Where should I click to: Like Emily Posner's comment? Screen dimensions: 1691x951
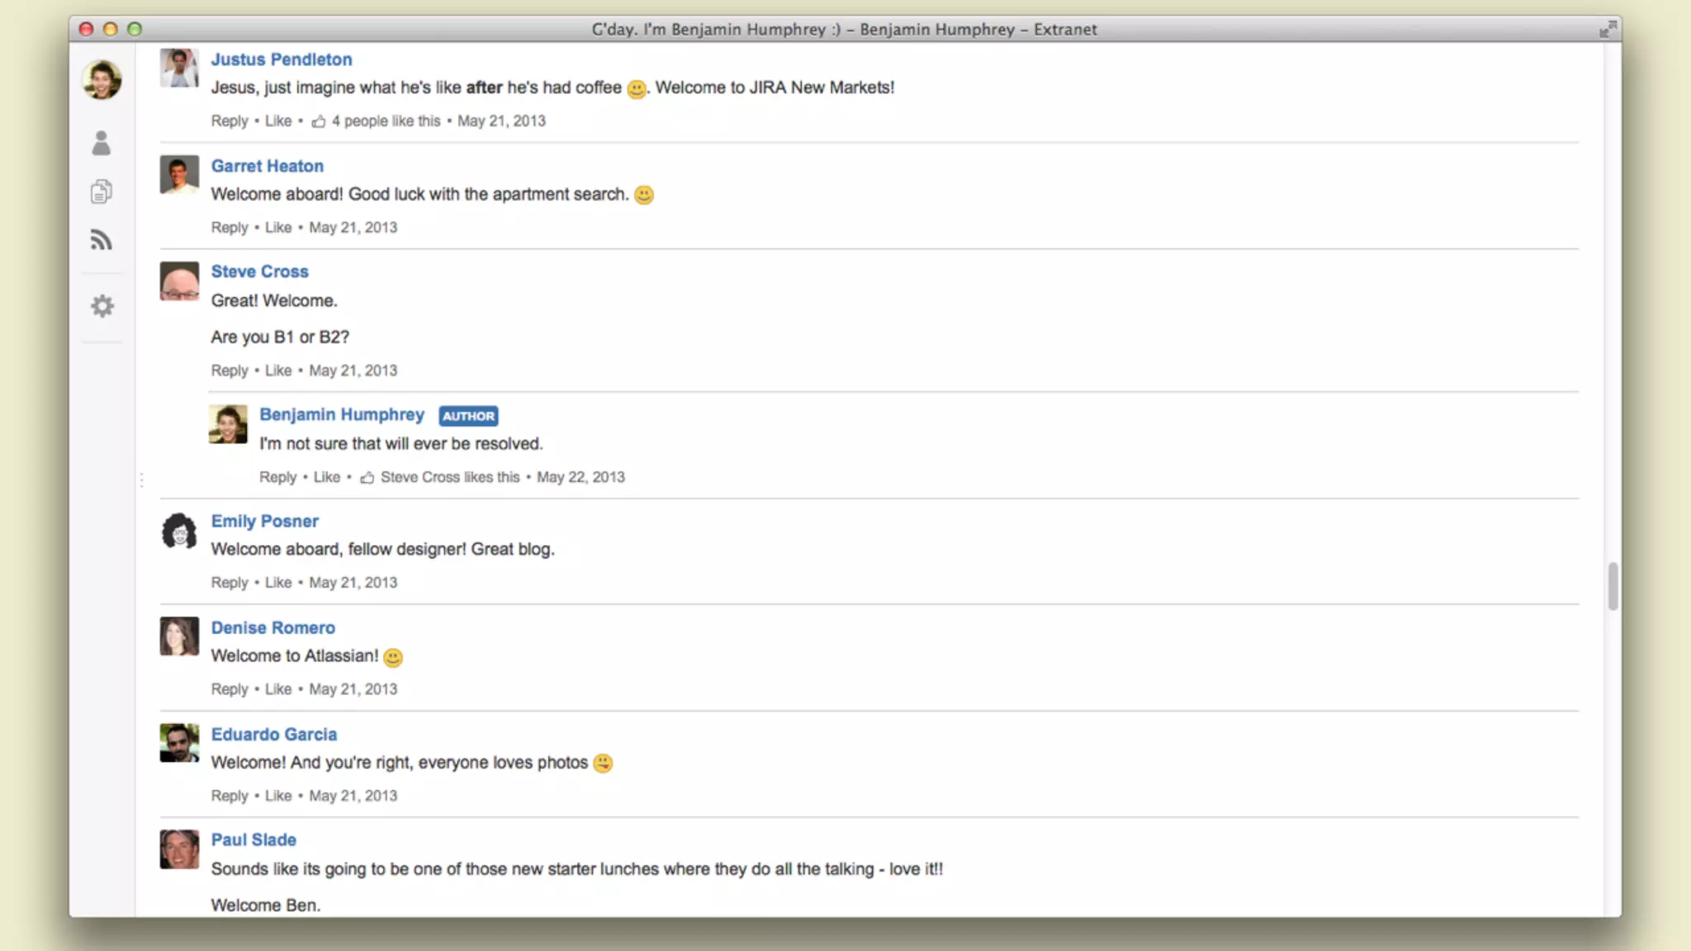pos(278,582)
